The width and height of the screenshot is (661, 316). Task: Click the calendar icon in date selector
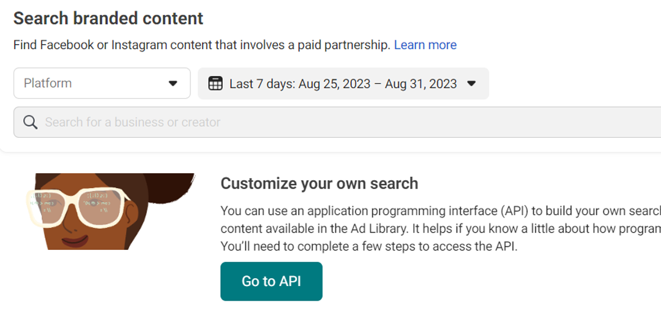coord(215,83)
